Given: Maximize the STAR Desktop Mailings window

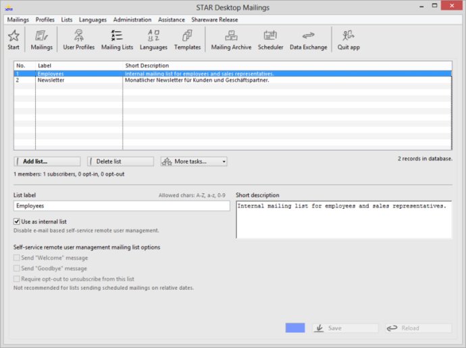Looking at the screenshot, I should coord(434,5).
